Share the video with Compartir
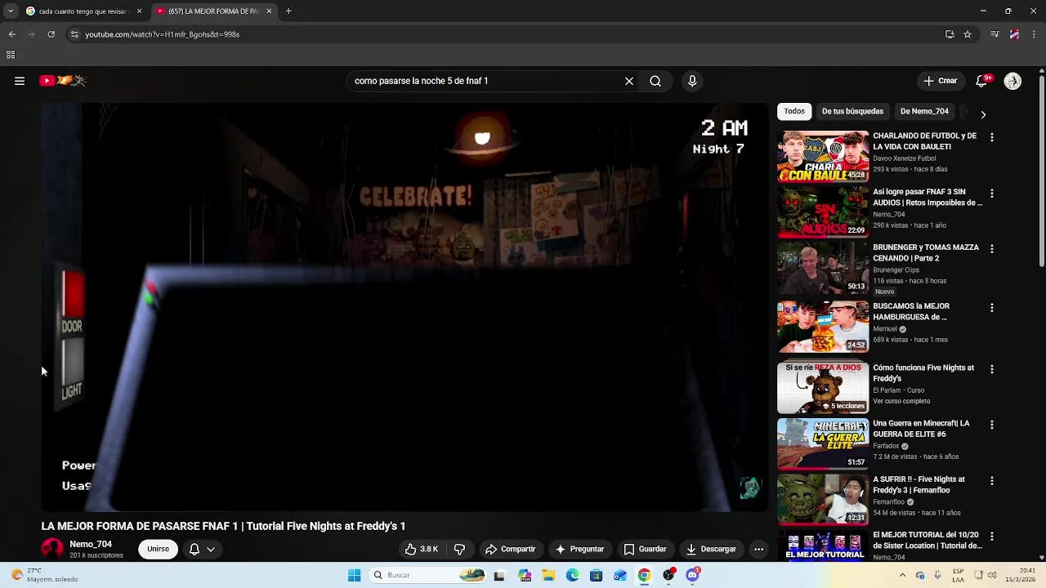 (x=510, y=549)
